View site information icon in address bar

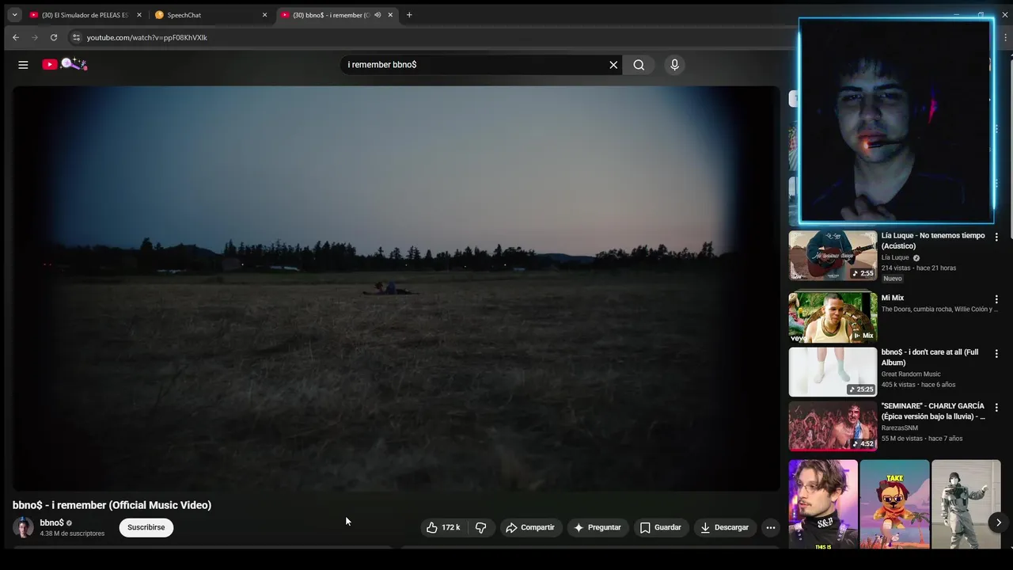tap(76, 37)
